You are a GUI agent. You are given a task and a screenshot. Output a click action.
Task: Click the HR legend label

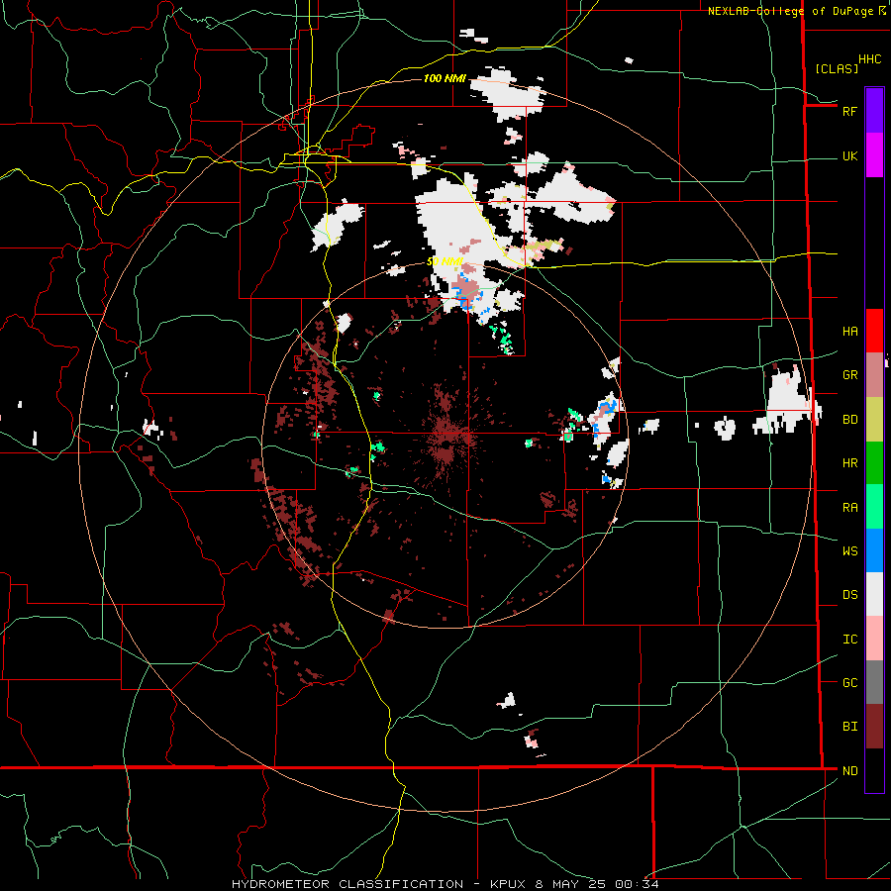coord(849,463)
